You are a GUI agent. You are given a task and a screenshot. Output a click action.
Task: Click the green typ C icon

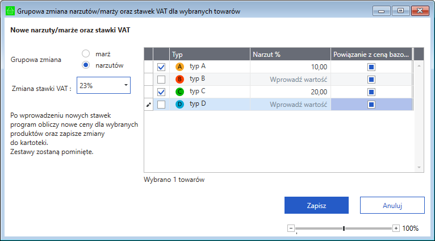[x=180, y=92]
